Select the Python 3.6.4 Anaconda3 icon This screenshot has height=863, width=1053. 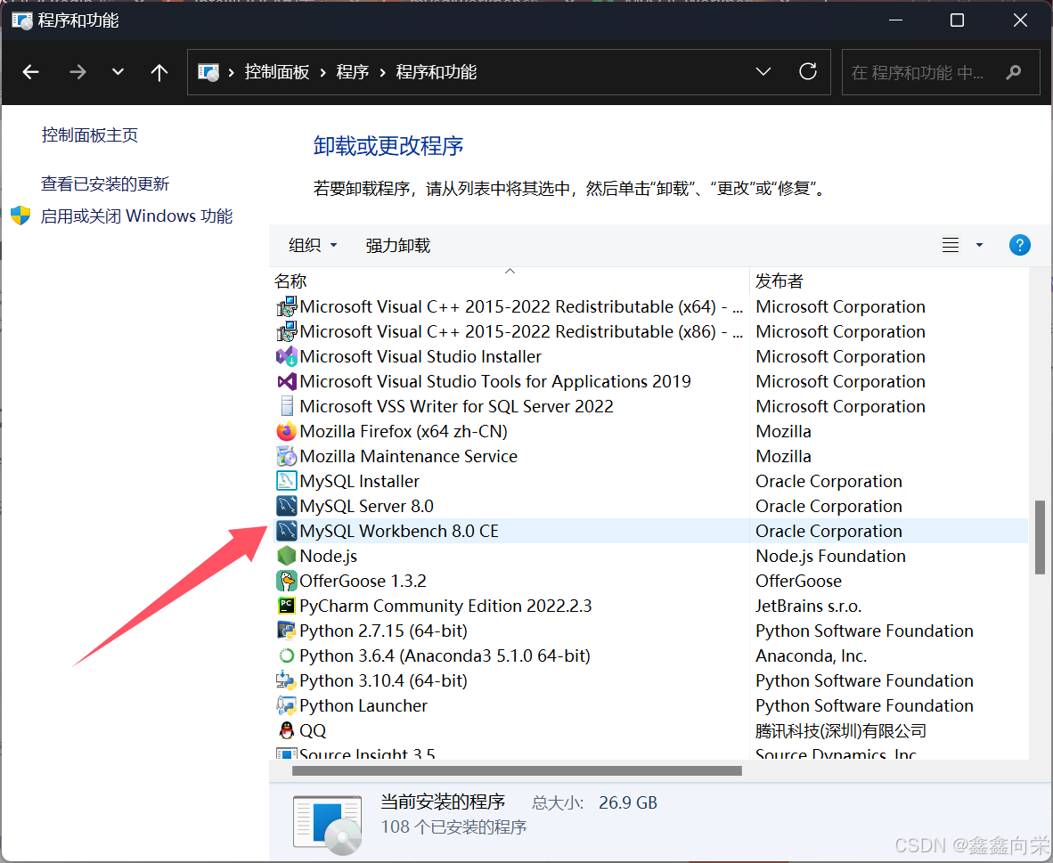(287, 655)
